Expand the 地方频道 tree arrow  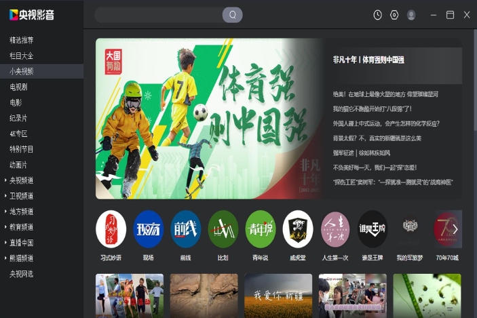pos(5,212)
